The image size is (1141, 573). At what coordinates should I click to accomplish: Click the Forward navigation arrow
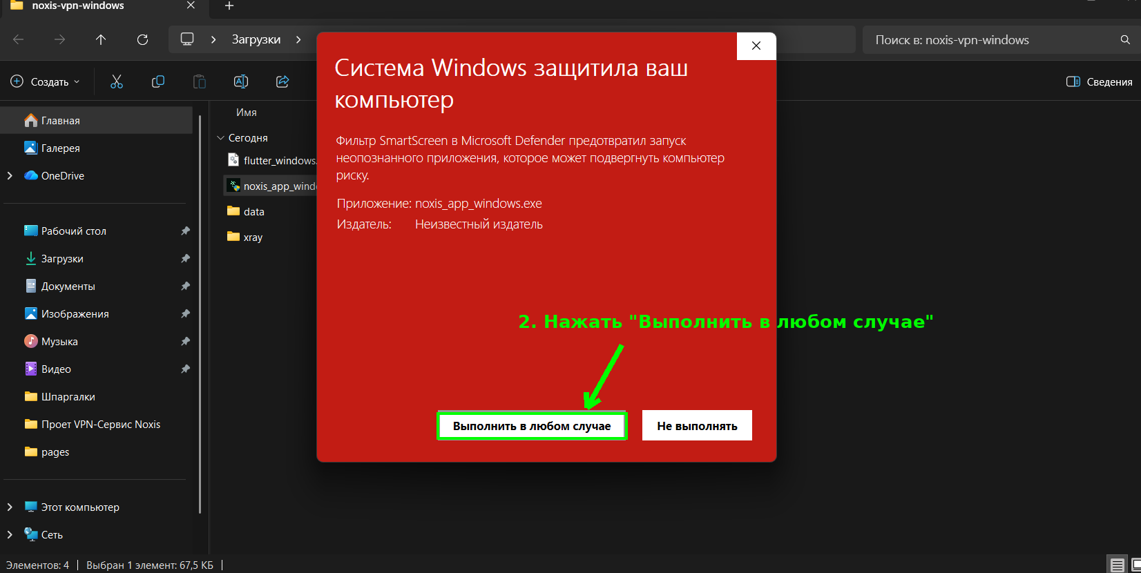(60, 39)
